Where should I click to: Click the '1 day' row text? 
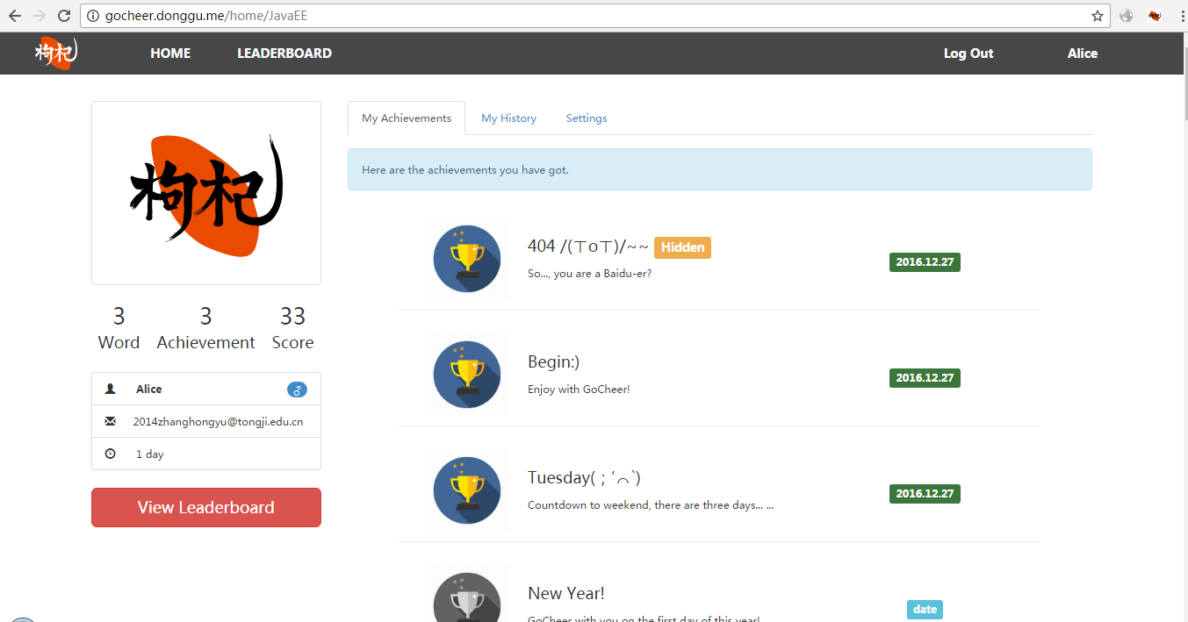pos(149,454)
